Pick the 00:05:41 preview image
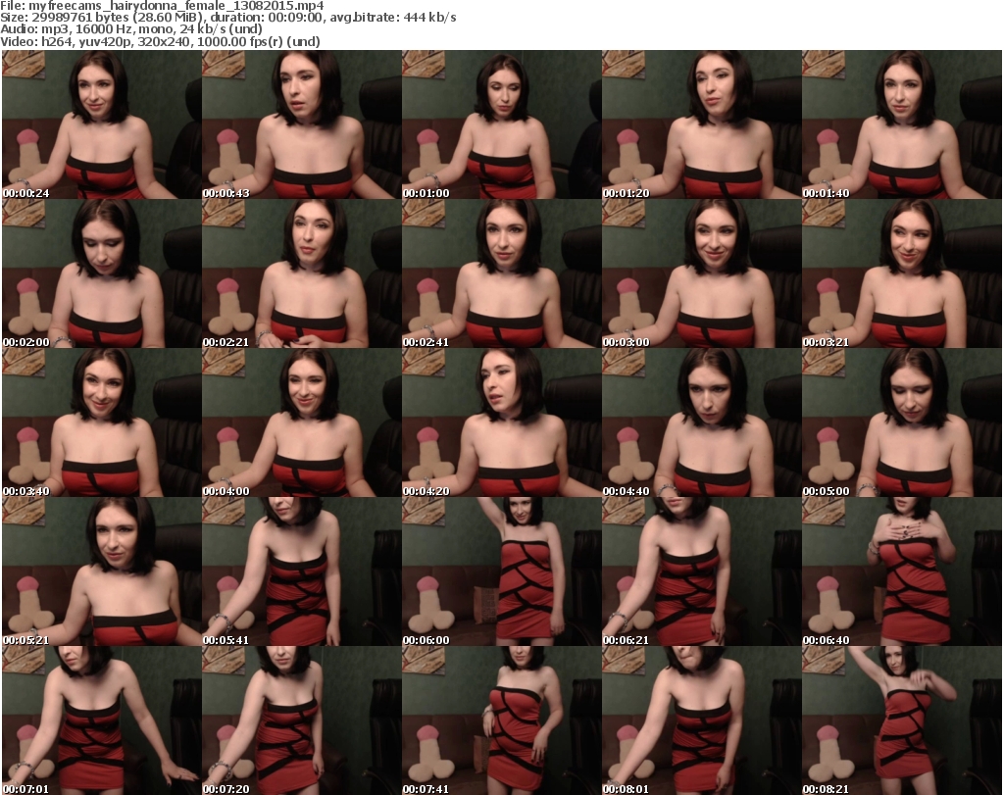Image resolution: width=1004 pixels, height=795 pixels. coord(302,571)
